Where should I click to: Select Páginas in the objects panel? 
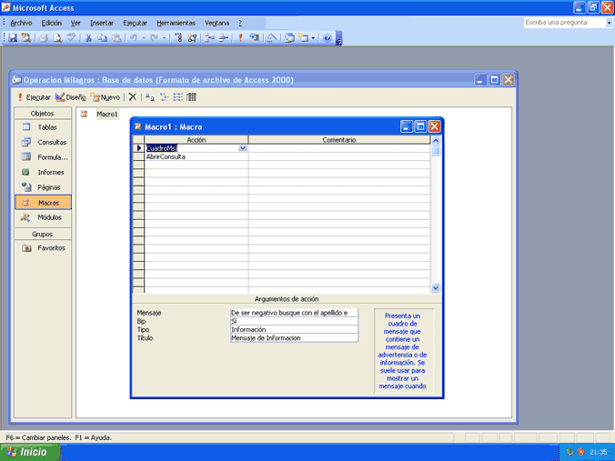pos(43,187)
